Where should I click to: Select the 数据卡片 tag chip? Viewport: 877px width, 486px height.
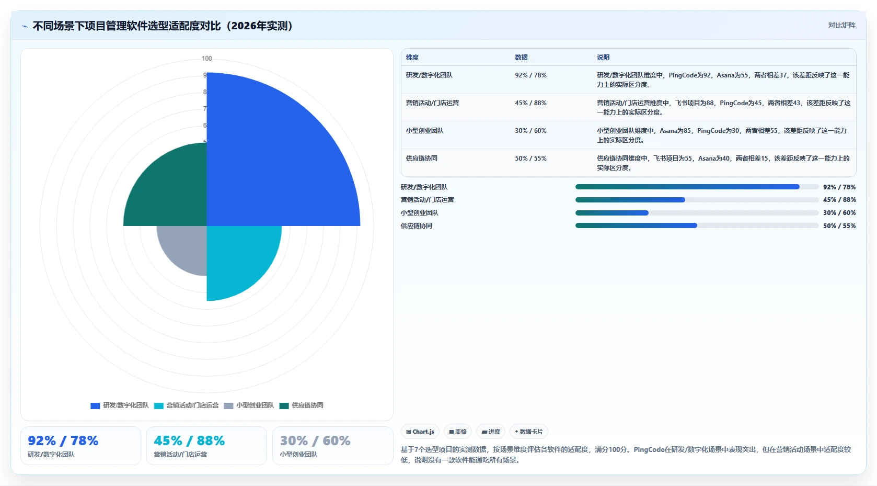click(529, 432)
